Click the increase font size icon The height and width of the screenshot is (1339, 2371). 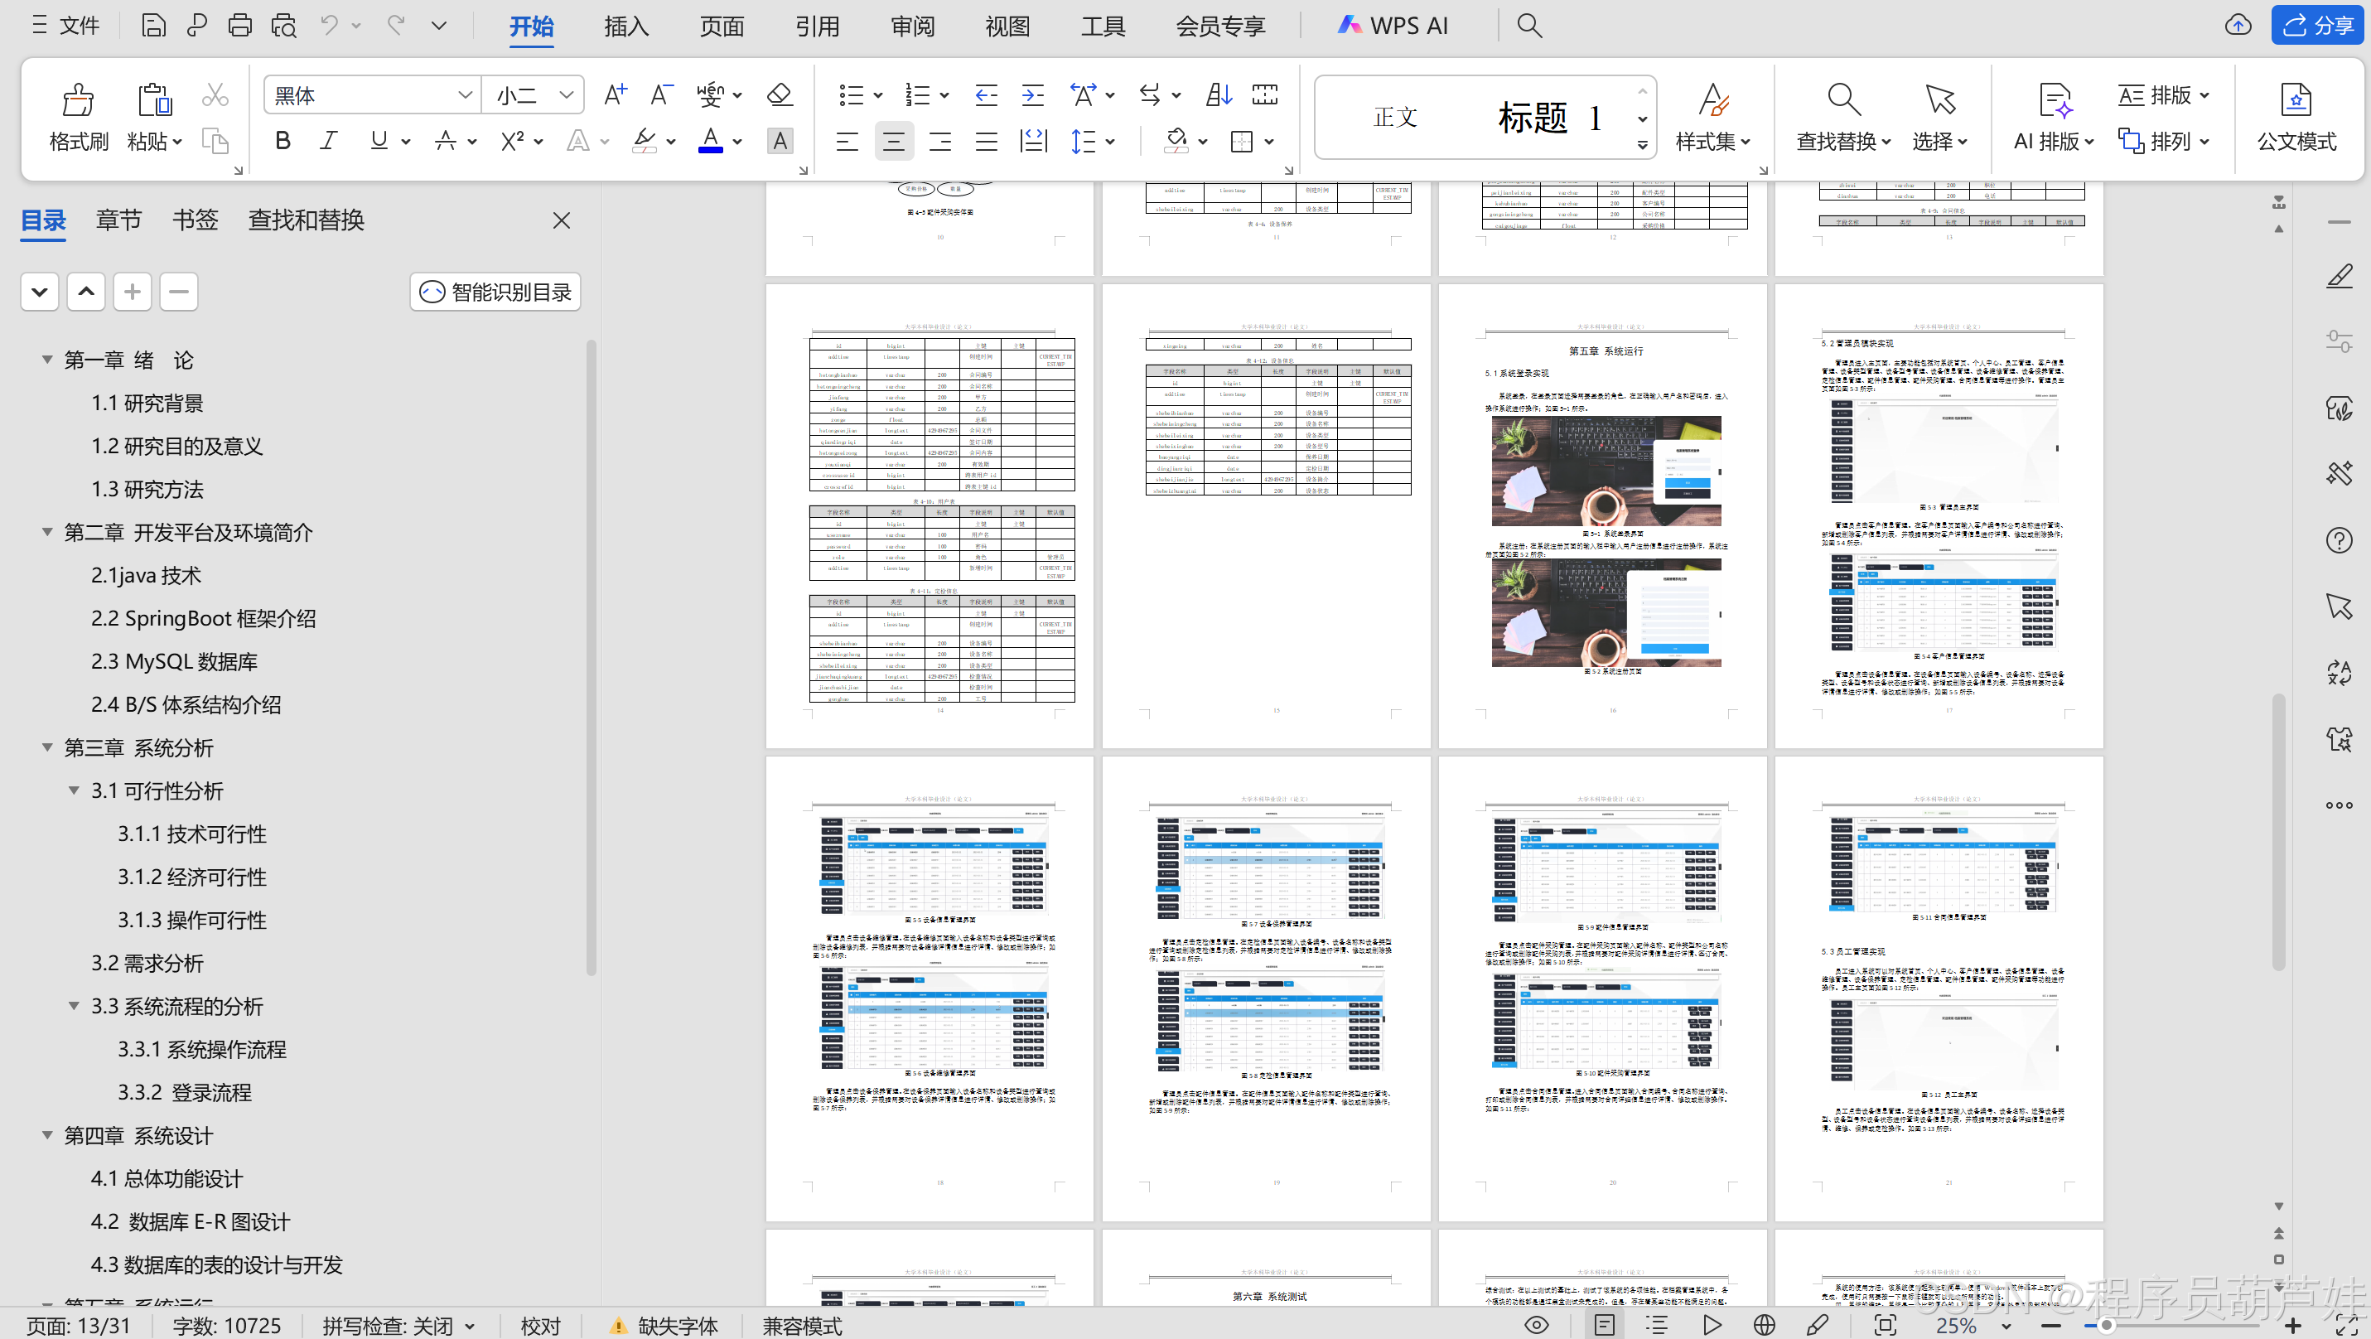615,94
